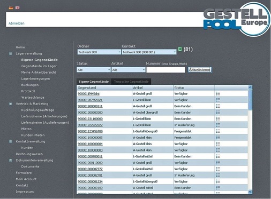Click the Nummer input field
Screen dimensions: 271x199
(165, 70)
